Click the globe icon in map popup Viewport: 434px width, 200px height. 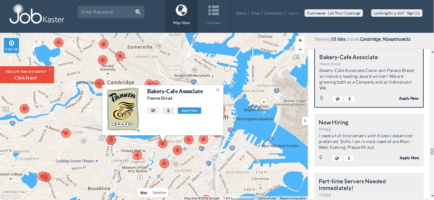point(153,111)
